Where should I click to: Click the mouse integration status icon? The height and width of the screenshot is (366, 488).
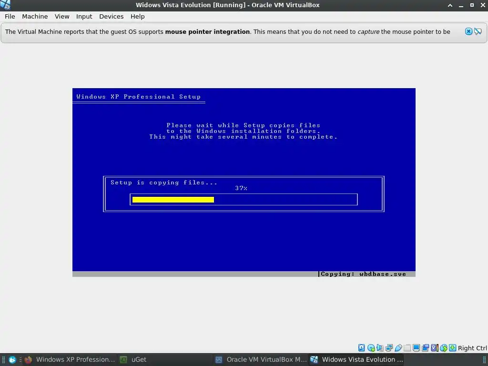(x=444, y=347)
